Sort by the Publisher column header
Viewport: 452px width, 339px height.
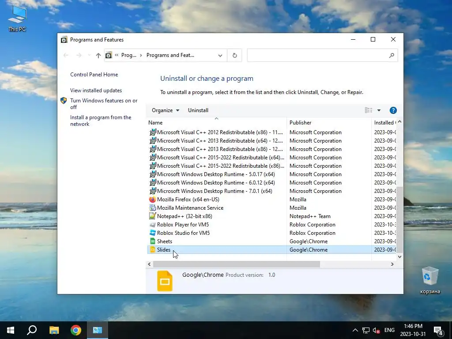tap(329, 123)
